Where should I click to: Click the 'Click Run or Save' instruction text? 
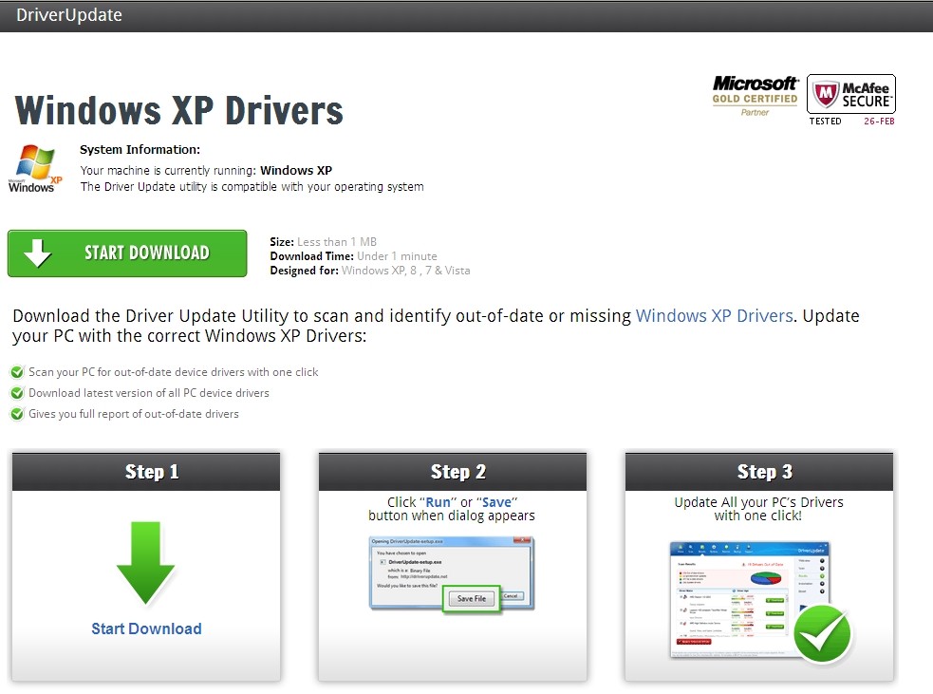[452, 509]
